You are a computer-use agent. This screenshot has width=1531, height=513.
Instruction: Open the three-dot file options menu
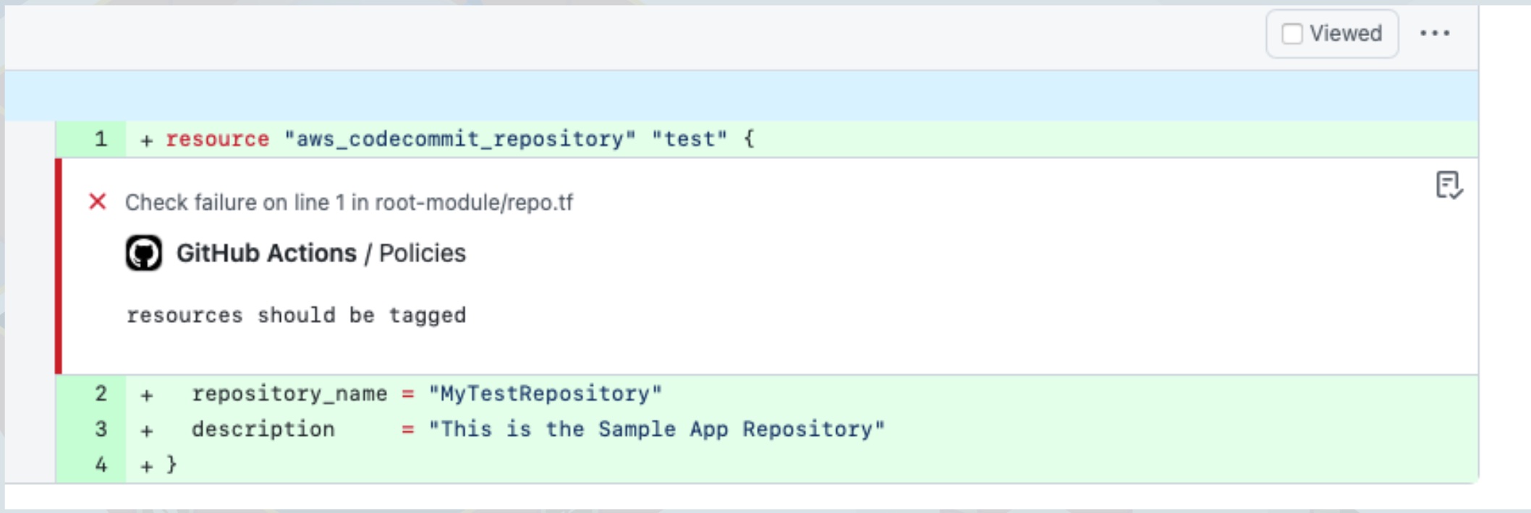pos(1434,33)
